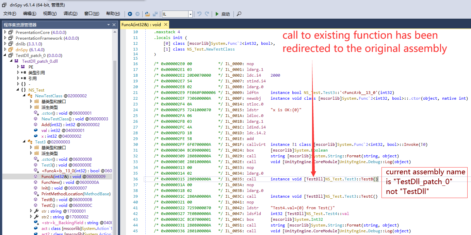Close the 程序集资源管理器 panel

tap(114, 25)
